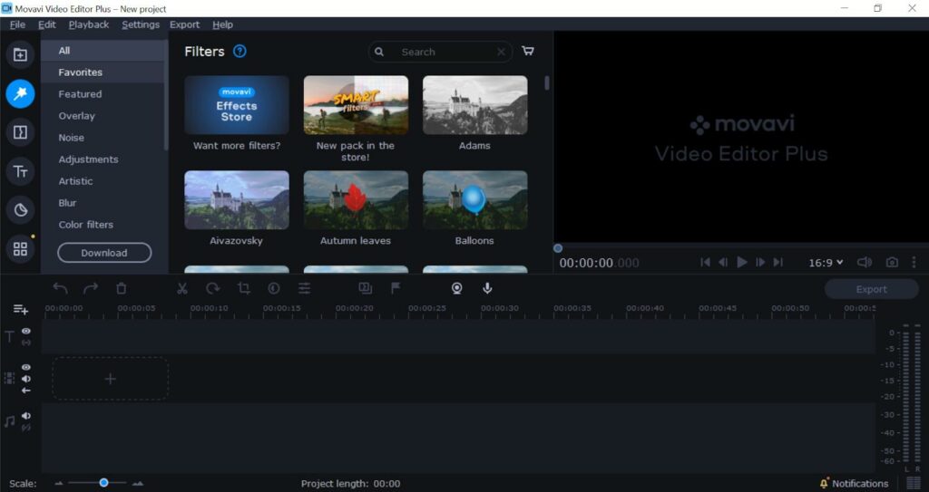This screenshot has width=929, height=492.
Task: Click the Notifications link in the status bar
Action: click(859, 484)
